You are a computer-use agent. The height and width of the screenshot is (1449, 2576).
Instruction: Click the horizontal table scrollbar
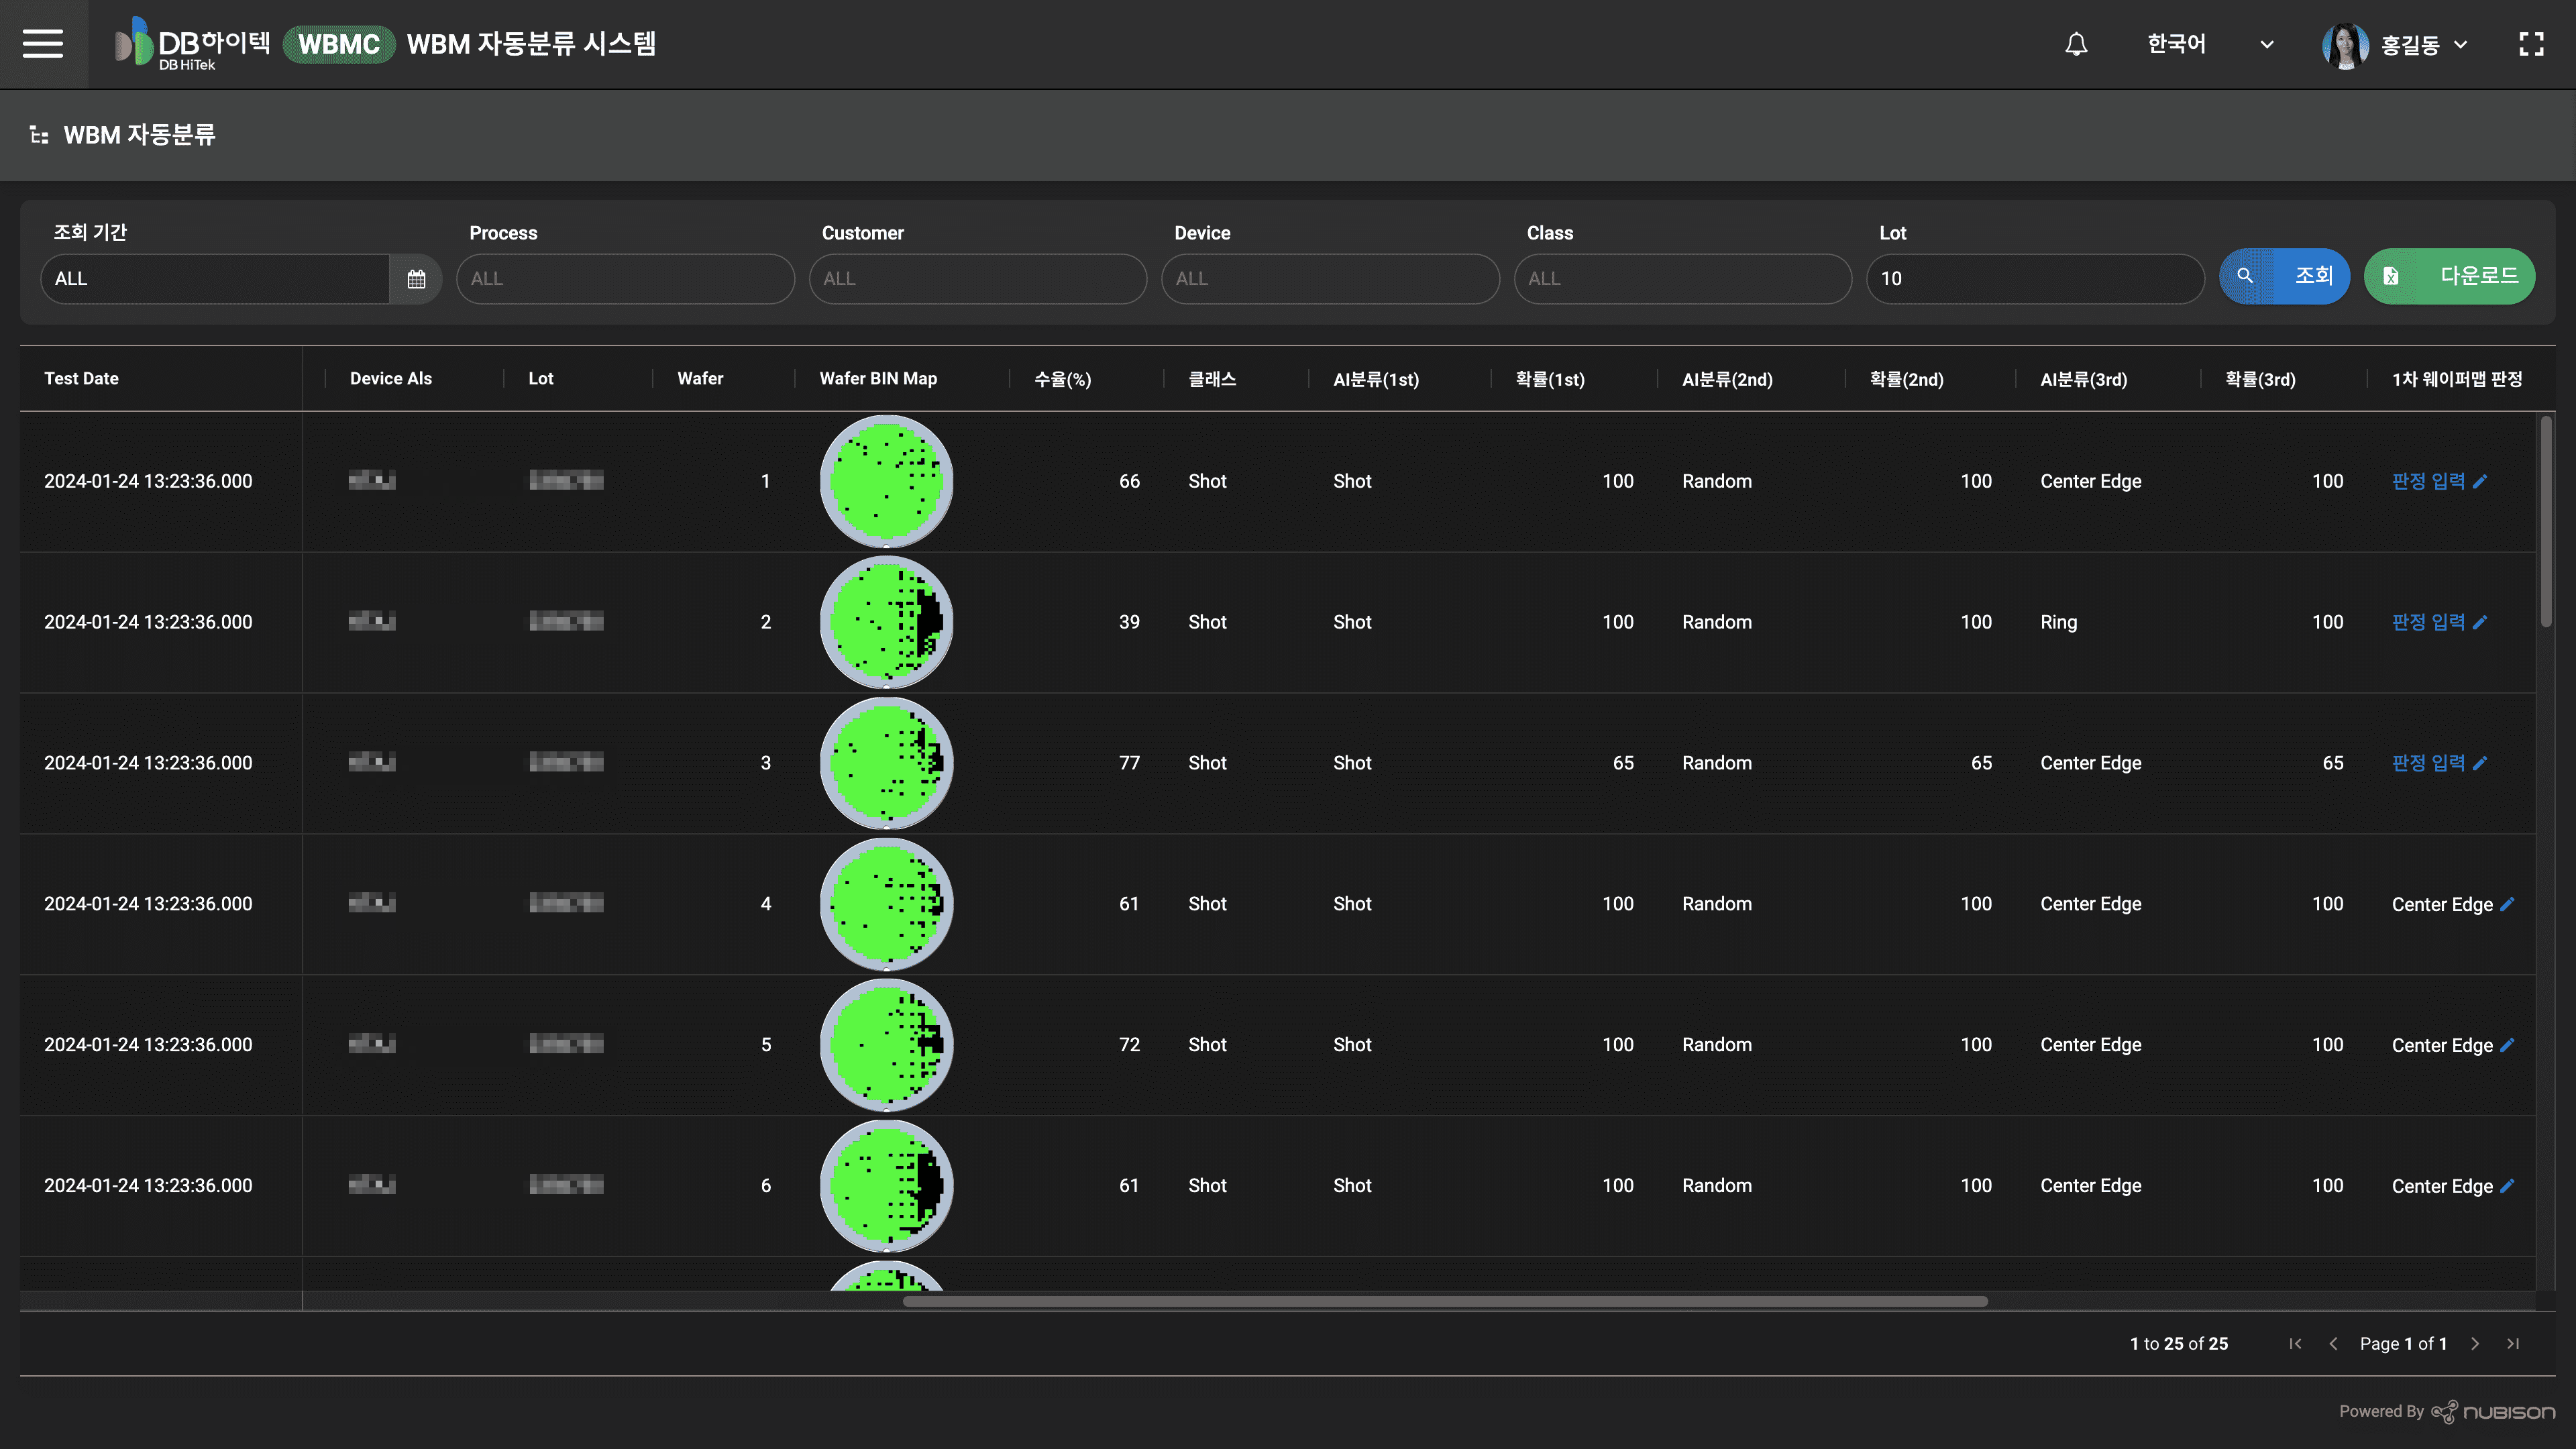click(x=1445, y=1302)
